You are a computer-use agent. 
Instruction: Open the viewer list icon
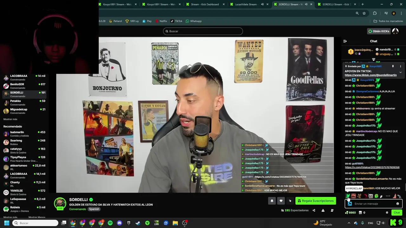point(332,210)
